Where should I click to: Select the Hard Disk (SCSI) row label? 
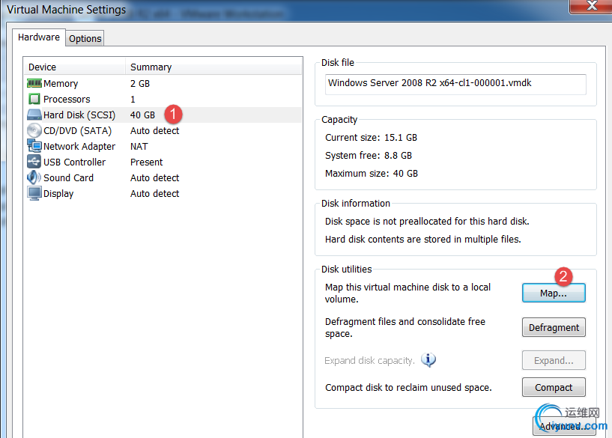(79, 115)
